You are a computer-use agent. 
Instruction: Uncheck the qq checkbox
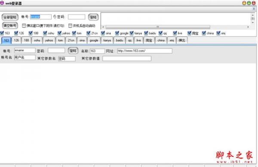click(160, 33)
